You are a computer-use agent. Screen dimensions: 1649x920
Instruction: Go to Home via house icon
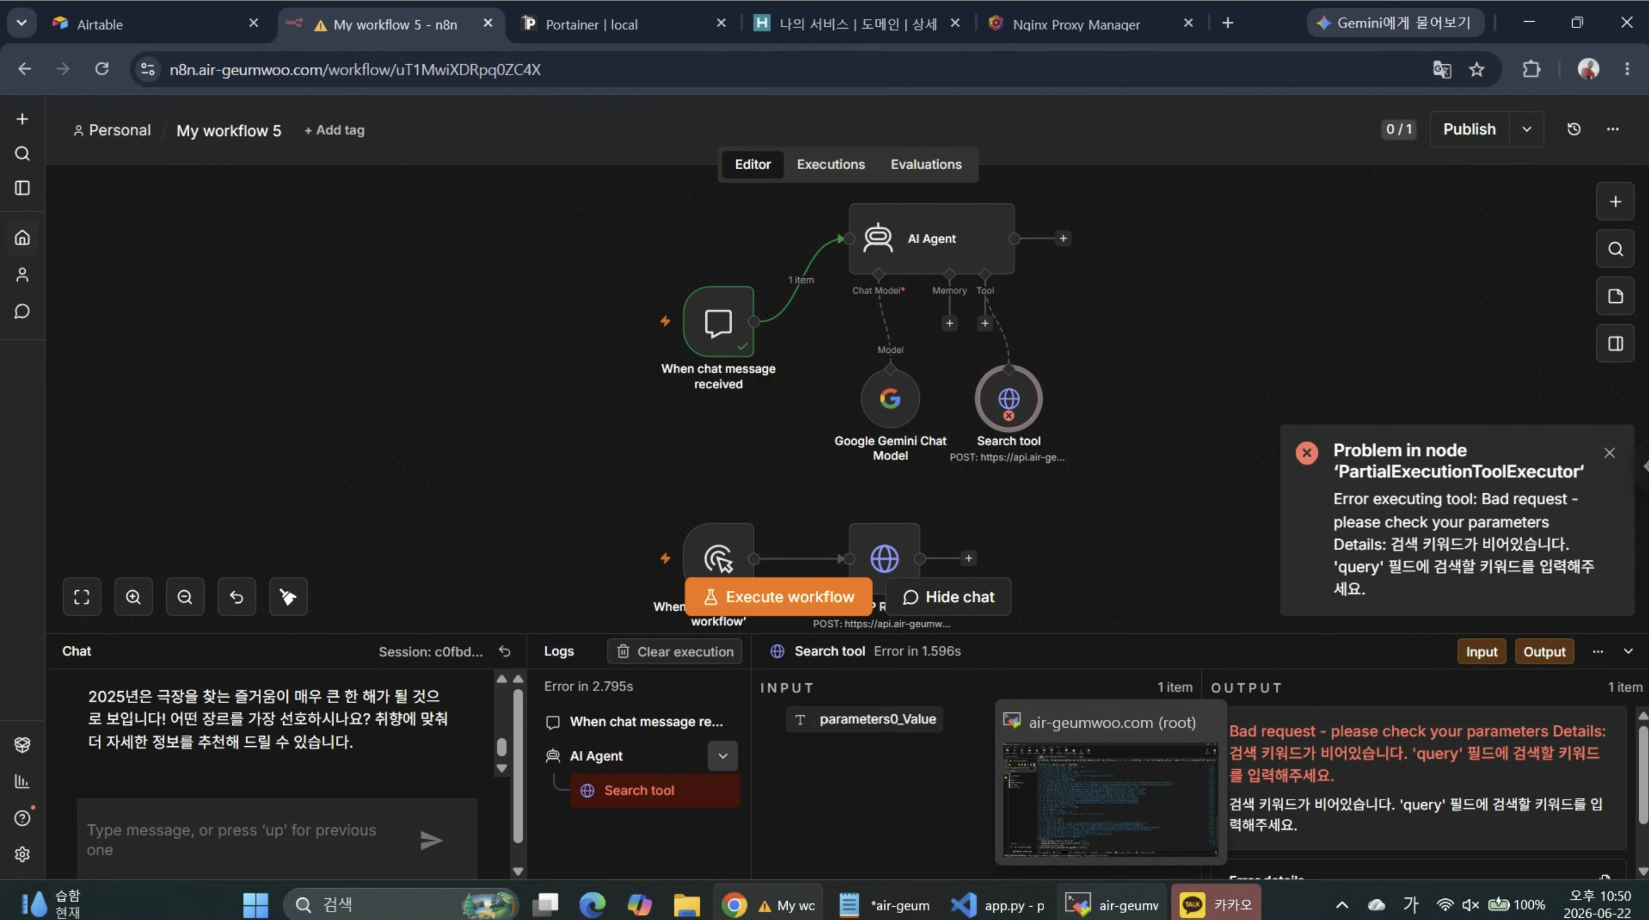(22, 237)
